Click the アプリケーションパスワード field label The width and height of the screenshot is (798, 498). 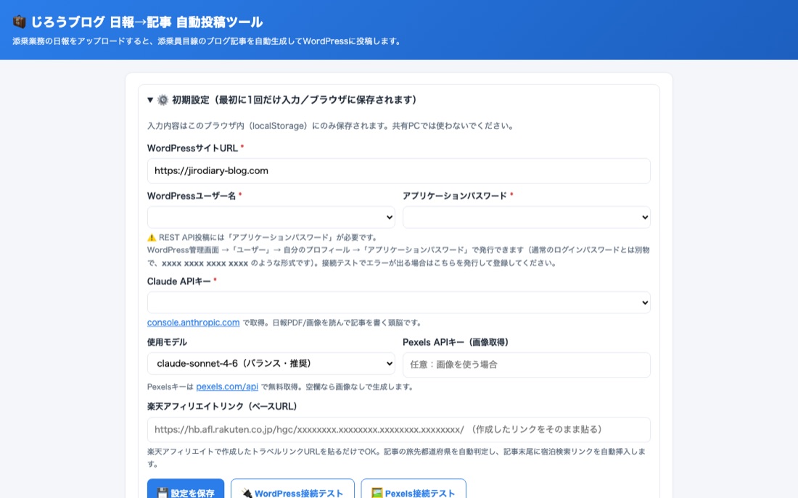tap(455, 196)
